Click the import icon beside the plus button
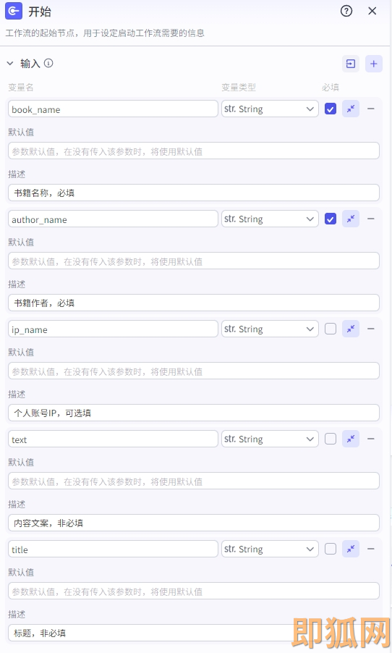Image resolution: width=392 pixels, height=653 pixels. coord(351,64)
